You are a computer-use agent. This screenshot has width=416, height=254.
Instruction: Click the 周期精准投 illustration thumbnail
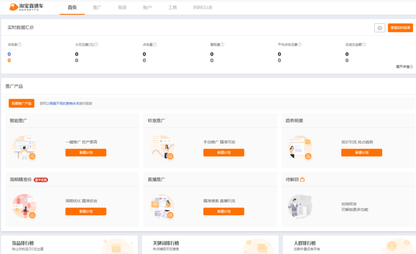coord(23,207)
